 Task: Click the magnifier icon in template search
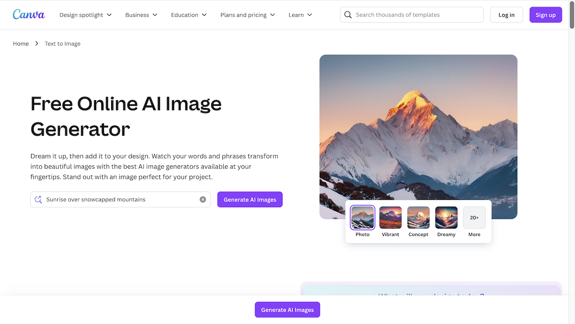coord(348,15)
